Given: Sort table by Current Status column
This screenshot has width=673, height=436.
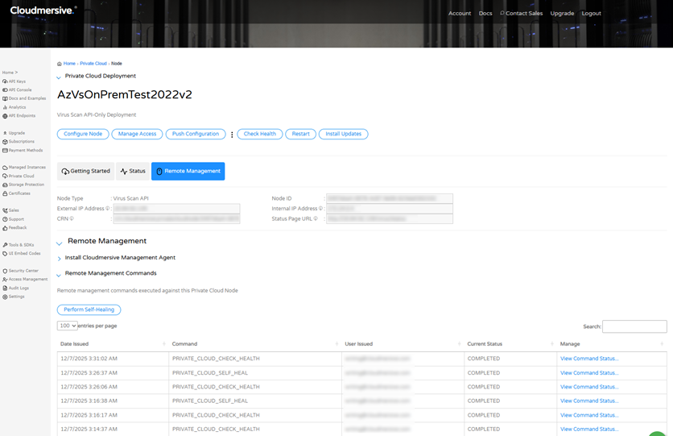Looking at the screenshot, I should point(510,344).
